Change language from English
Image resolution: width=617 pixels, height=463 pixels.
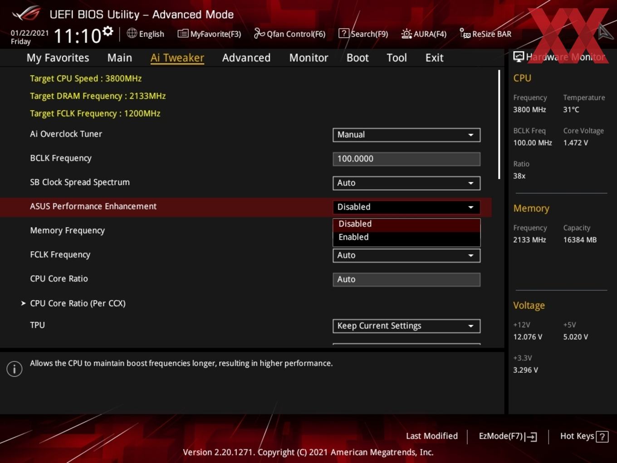point(152,34)
